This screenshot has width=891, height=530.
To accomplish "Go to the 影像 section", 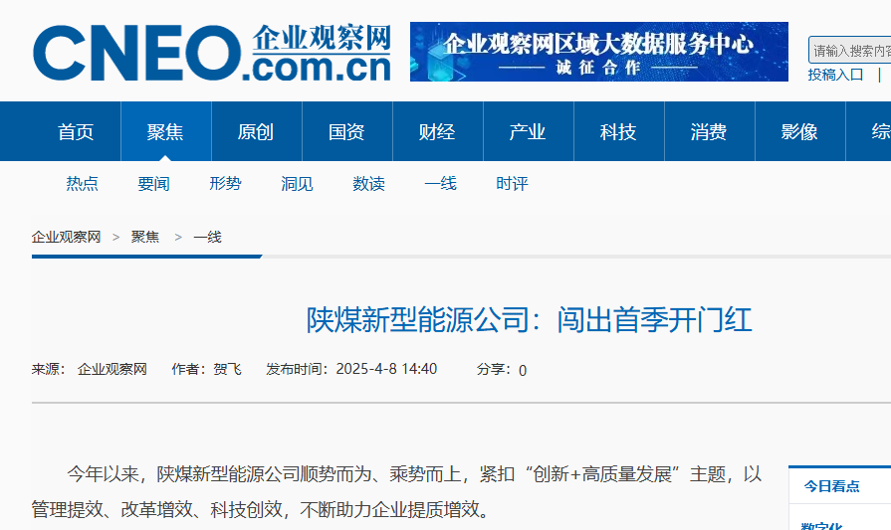I will (799, 132).
